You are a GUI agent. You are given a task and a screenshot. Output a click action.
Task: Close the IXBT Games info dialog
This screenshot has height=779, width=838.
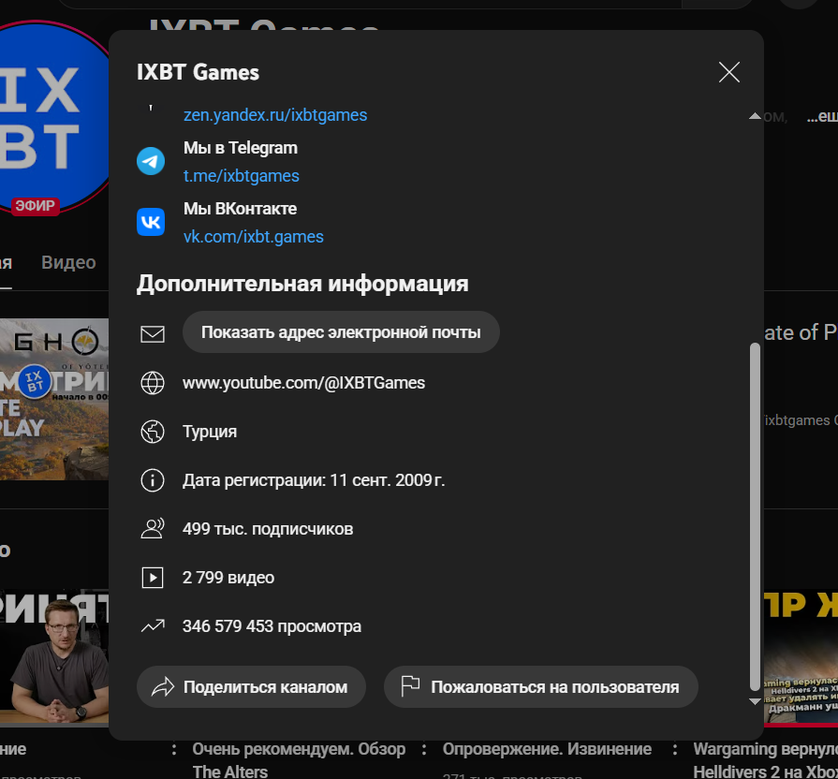729,72
